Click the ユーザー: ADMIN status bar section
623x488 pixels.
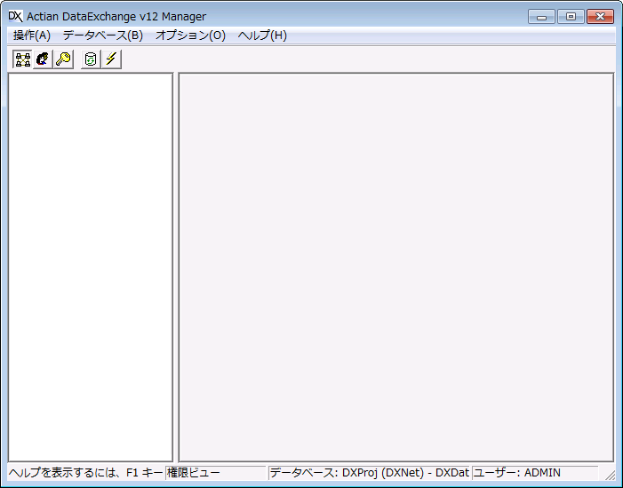pos(533,473)
